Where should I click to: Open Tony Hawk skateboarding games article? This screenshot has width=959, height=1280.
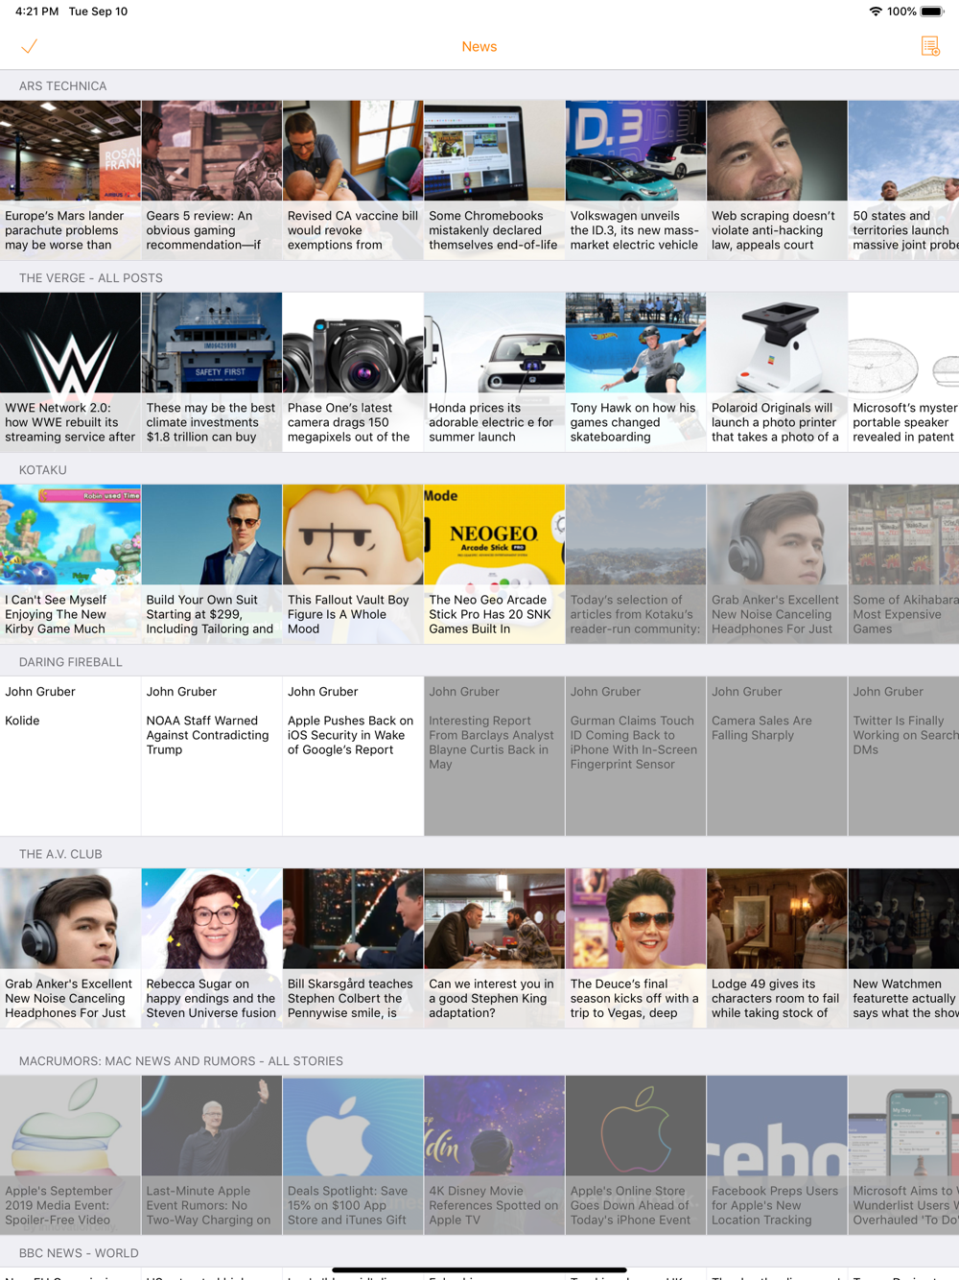[x=636, y=372]
